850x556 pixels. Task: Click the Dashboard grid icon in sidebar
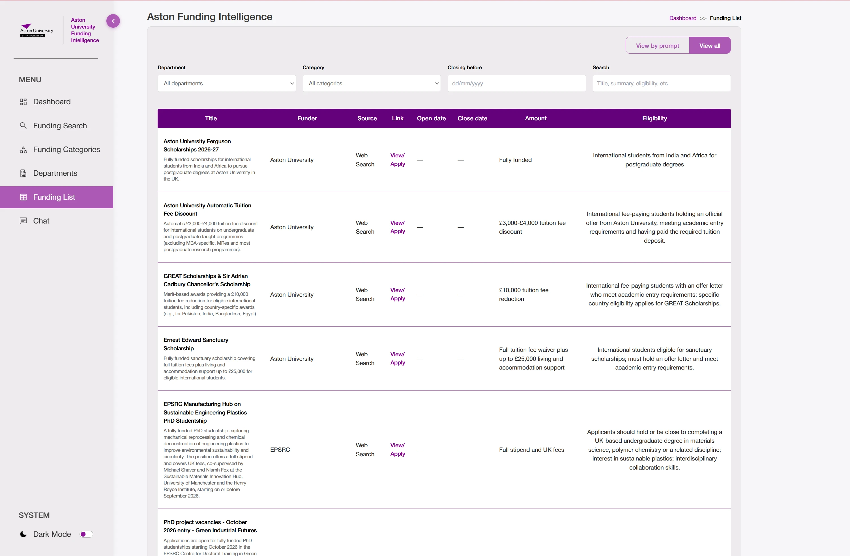tap(23, 102)
